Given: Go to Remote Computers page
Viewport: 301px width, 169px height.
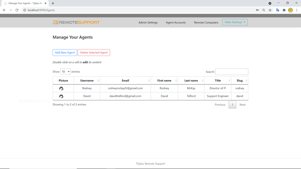Looking at the screenshot, I should (x=206, y=23).
